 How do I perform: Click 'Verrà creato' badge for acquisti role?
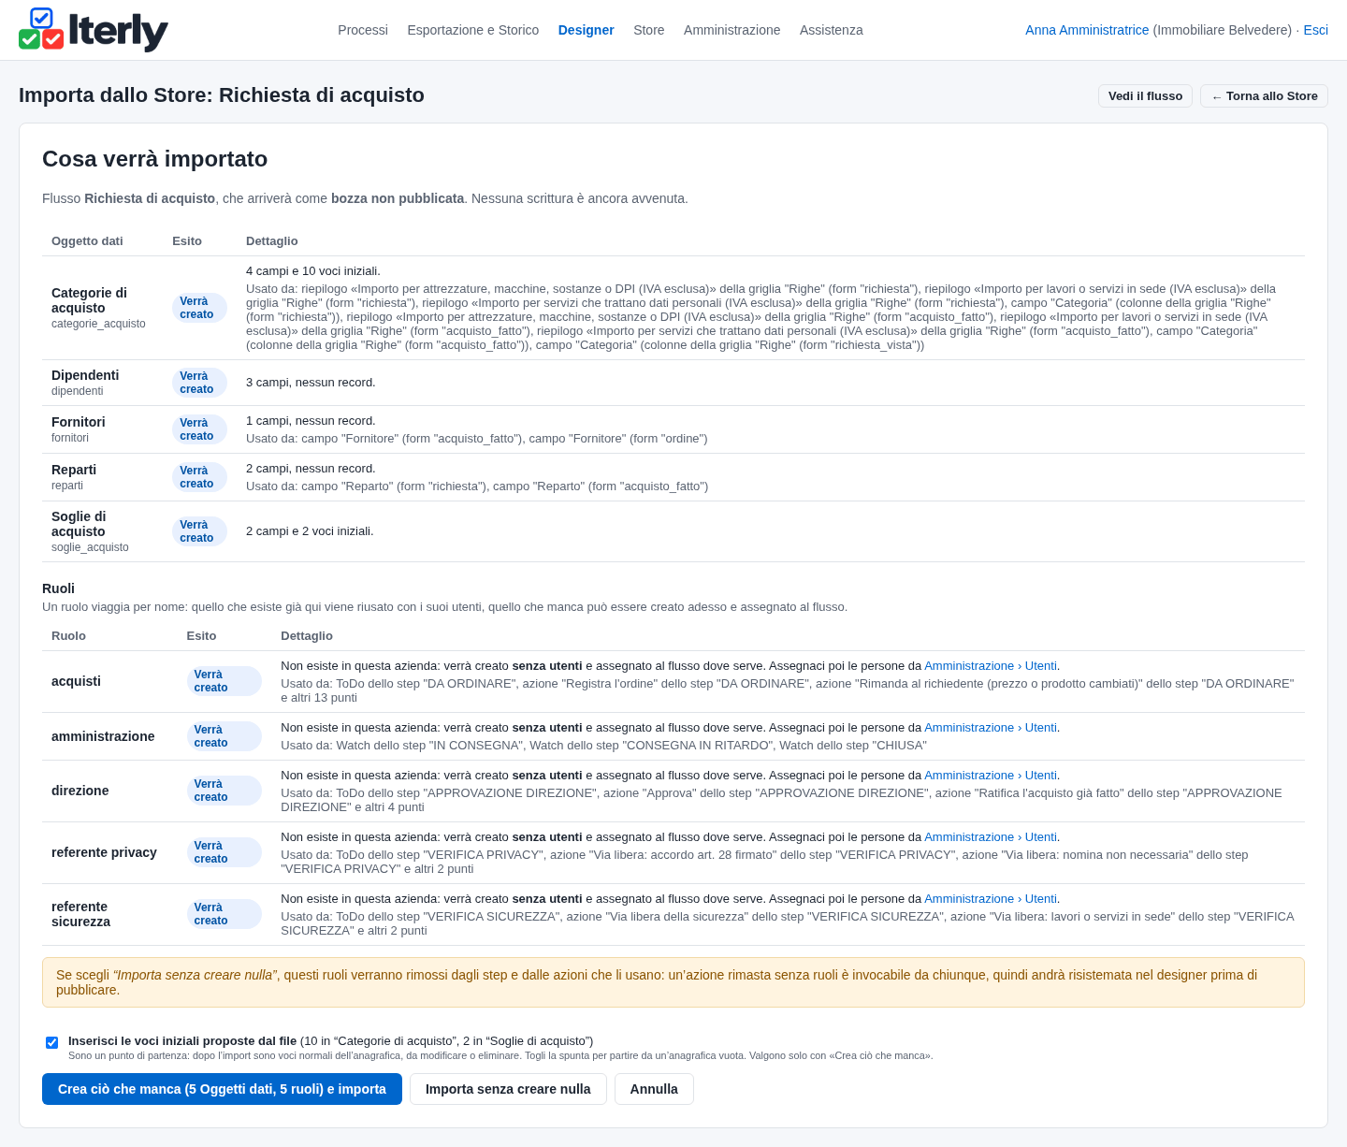tap(224, 681)
